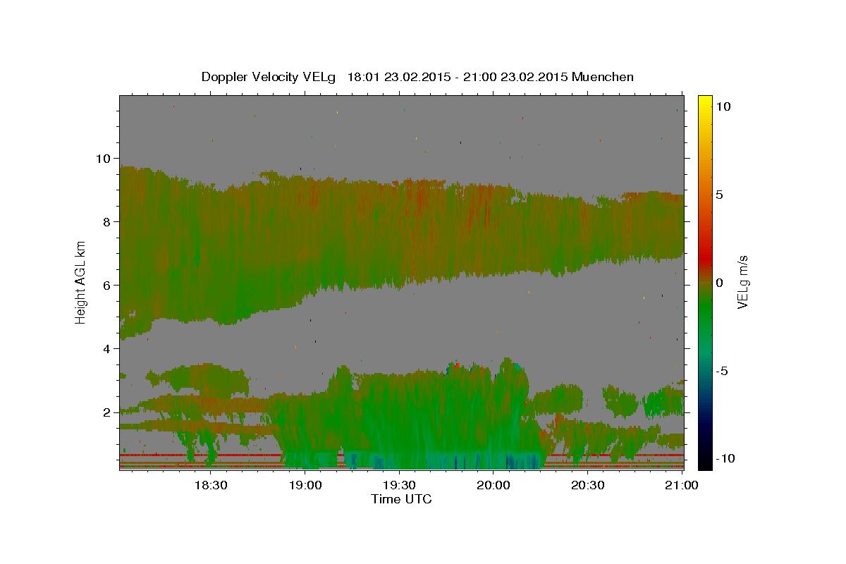Click the colorbar tick label 5
846x564 pixels.
pyautogui.click(x=720, y=195)
